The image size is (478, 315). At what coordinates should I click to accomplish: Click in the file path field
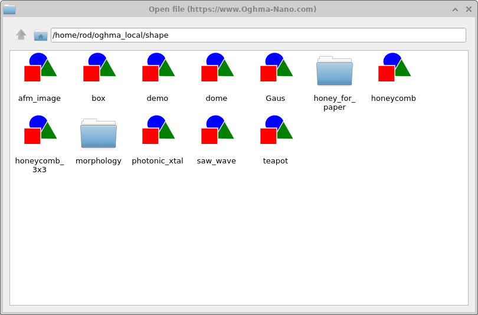click(258, 35)
